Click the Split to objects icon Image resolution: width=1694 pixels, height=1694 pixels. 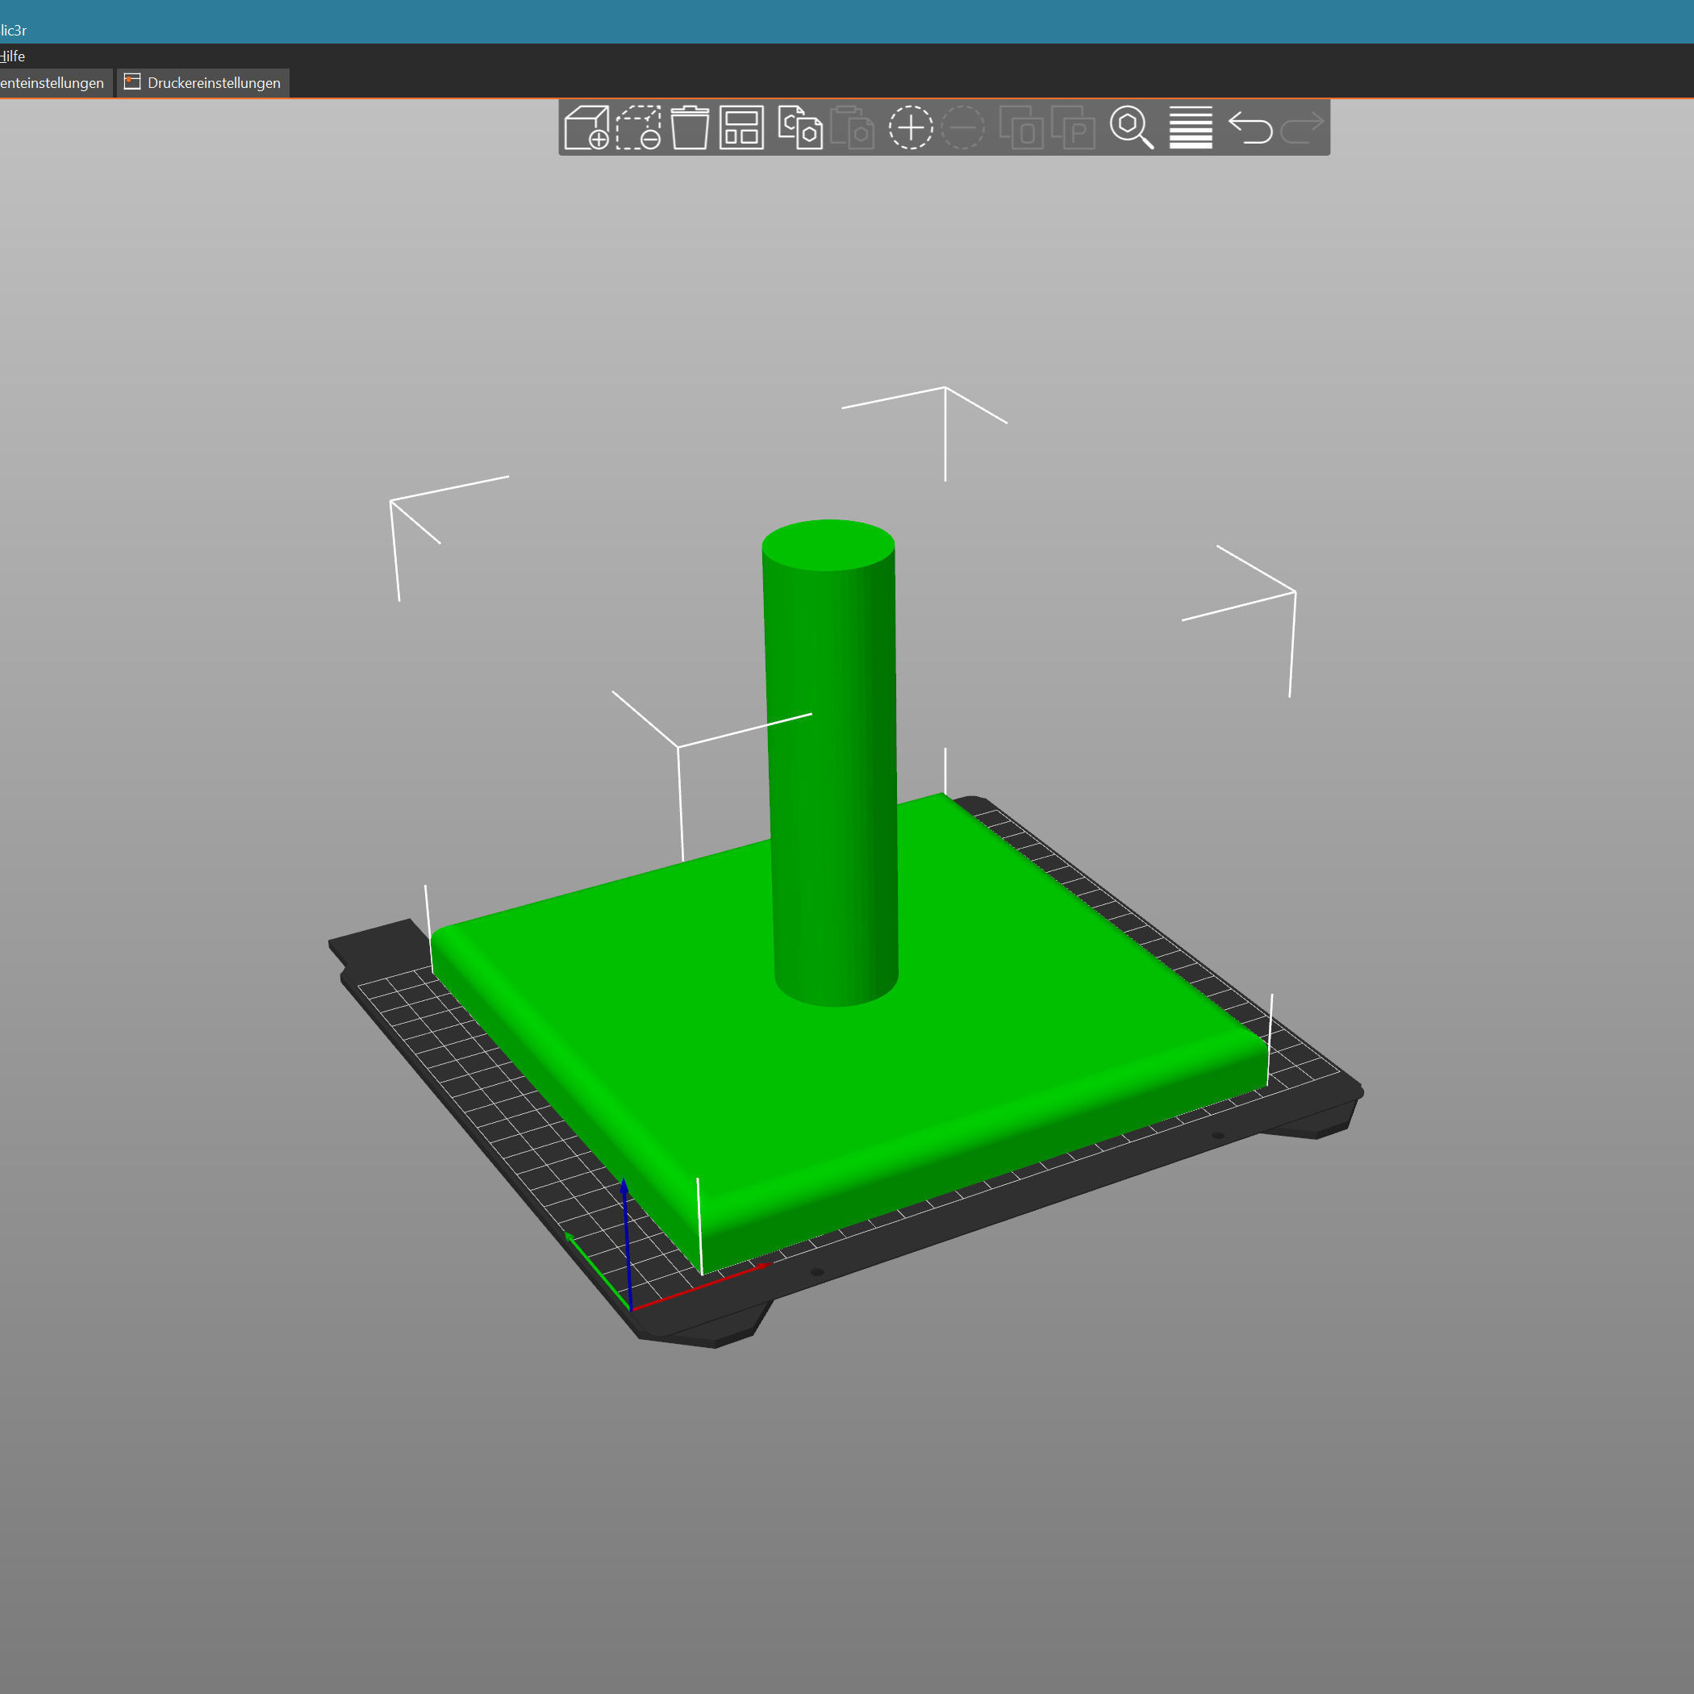(x=1021, y=128)
